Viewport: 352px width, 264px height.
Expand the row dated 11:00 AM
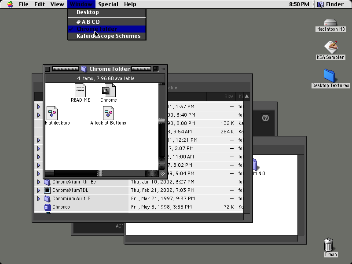tap(39, 157)
